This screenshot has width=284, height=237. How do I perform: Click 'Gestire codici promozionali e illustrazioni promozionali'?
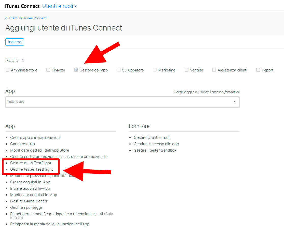[58, 157]
